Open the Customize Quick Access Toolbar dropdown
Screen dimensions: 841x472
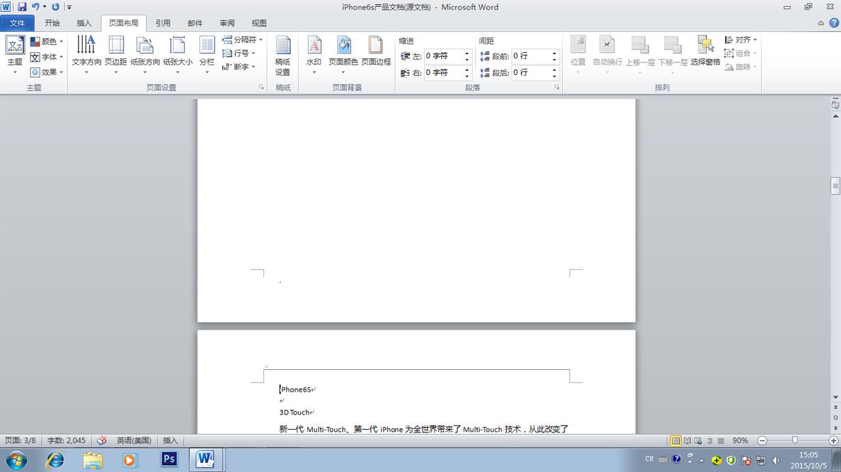(70, 8)
